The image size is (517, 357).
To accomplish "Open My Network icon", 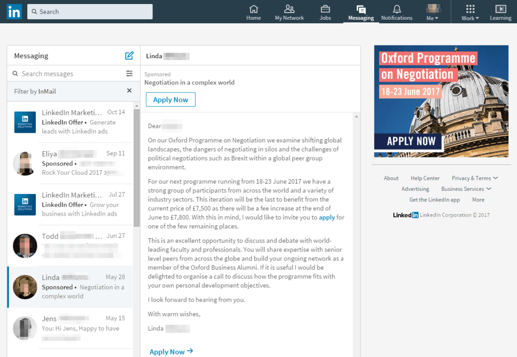I will tap(289, 13).
